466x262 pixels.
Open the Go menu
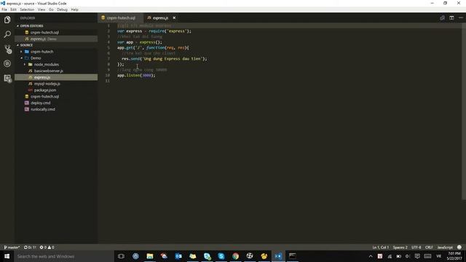51,9
